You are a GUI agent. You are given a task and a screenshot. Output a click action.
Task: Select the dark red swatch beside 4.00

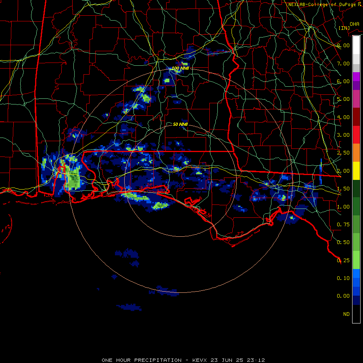[356, 117]
